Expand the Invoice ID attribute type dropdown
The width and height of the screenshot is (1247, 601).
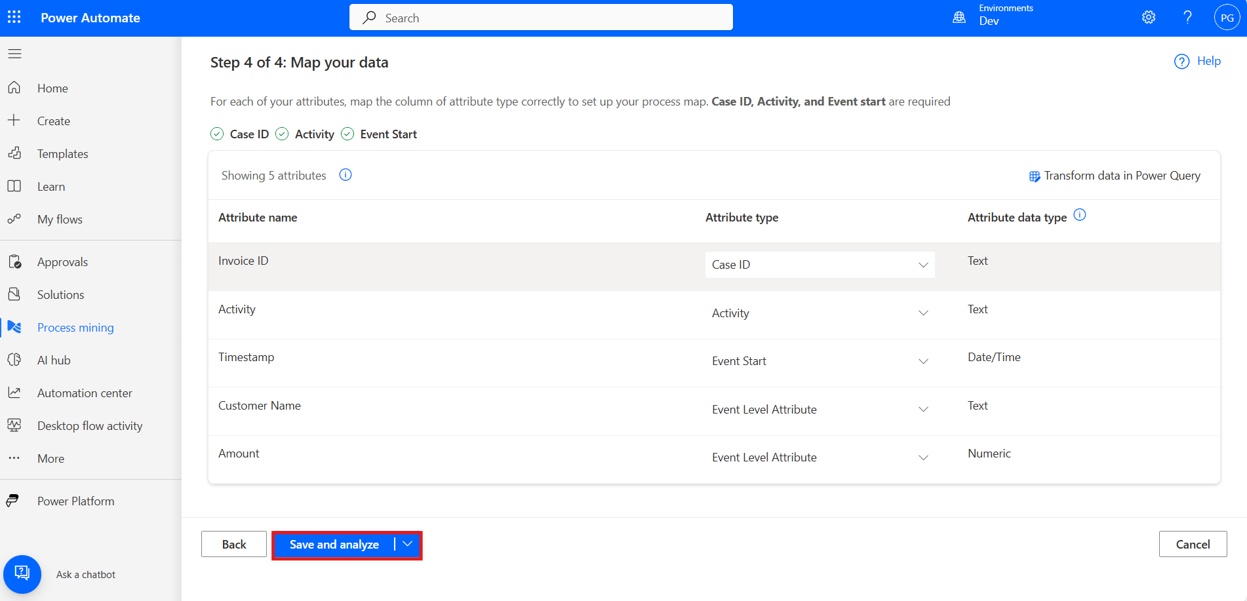820,265
